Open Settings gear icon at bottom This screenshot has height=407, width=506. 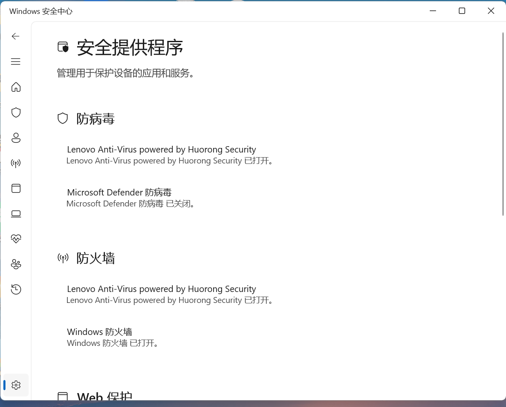[x=16, y=385]
